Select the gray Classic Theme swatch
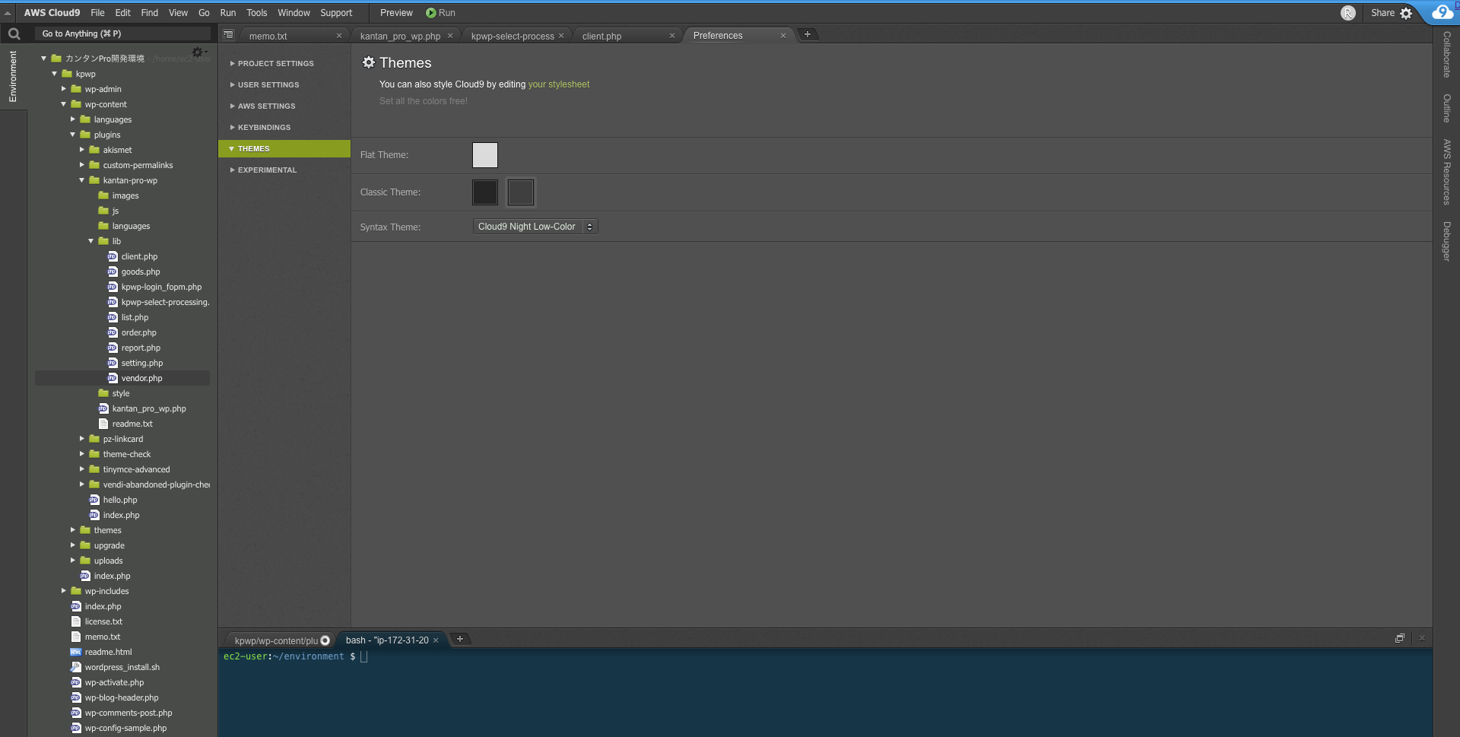This screenshot has height=737, width=1460. click(x=521, y=192)
